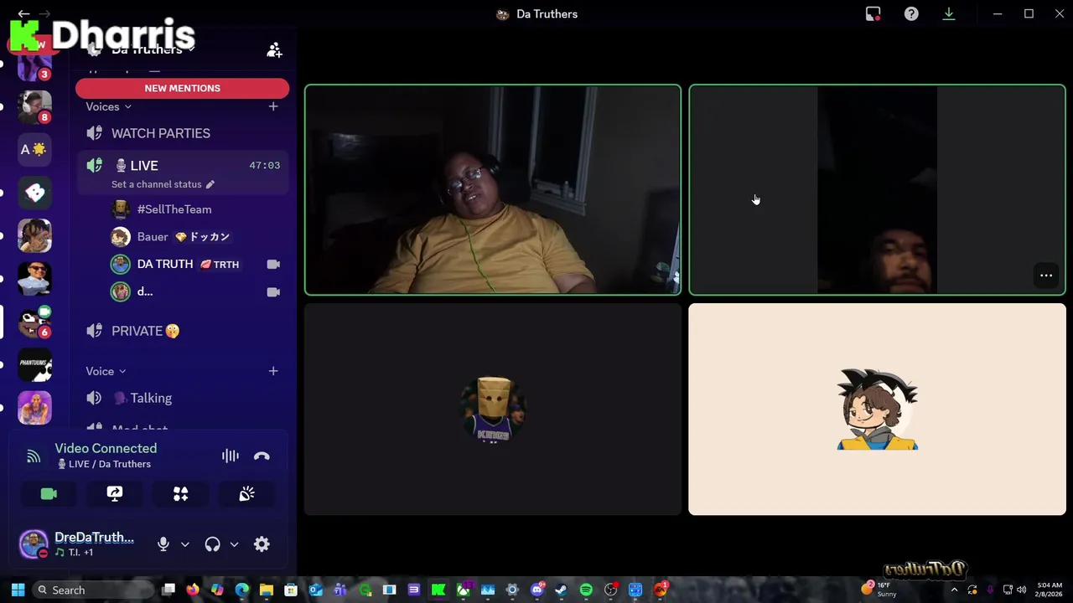Open the DreDaTruth user profile panel
The image size is (1073, 603).
tap(77, 544)
